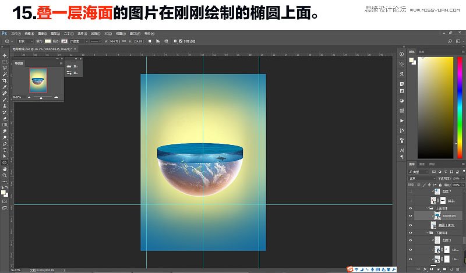Image resolution: width=466 pixels, height=273 pixels.
Task: Open fill value dropdown arrow
Action: point(463,185)
